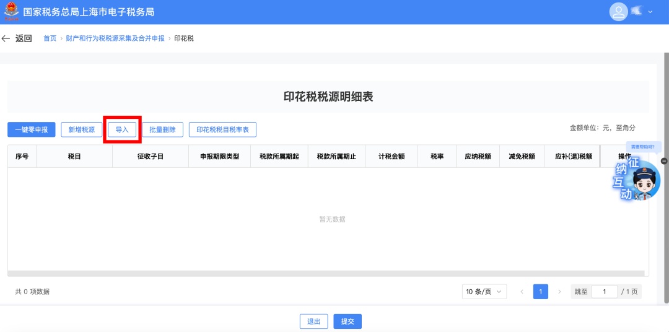This screenshot has width=669, height=332.
Task: Open 印花税税目税率表 reference
Action: pos(222,129)
